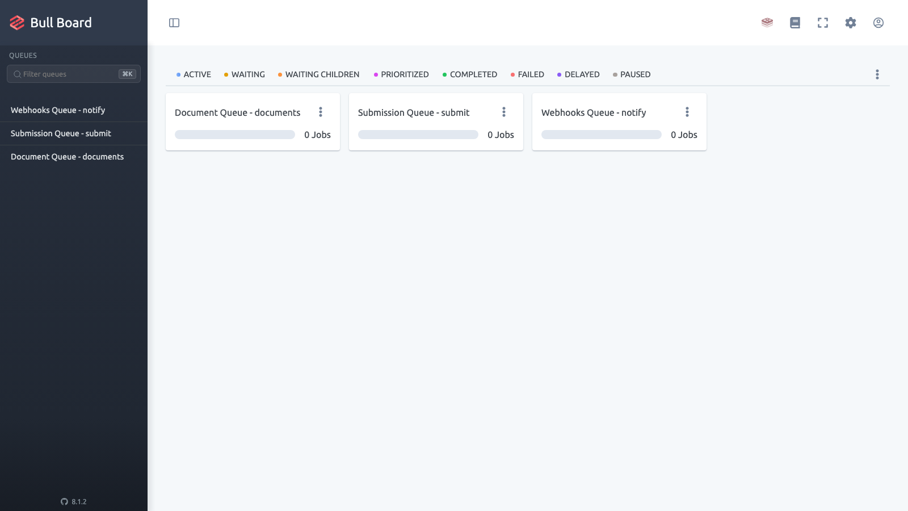Click 0 Jobs count on Document Queue card
This screenshot has height=511, width=908.
coord(317,135)
